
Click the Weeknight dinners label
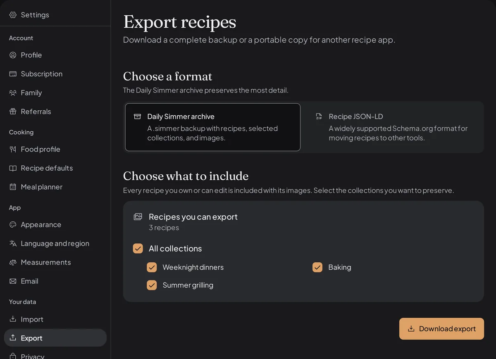click(x=193, y=267)
